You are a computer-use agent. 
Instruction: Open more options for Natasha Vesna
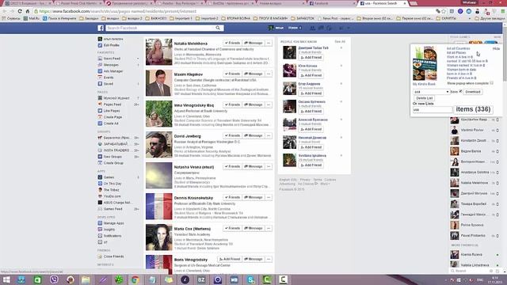click(269, 166)
